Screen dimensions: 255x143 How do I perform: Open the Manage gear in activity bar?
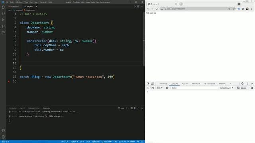tap(3, 137)
